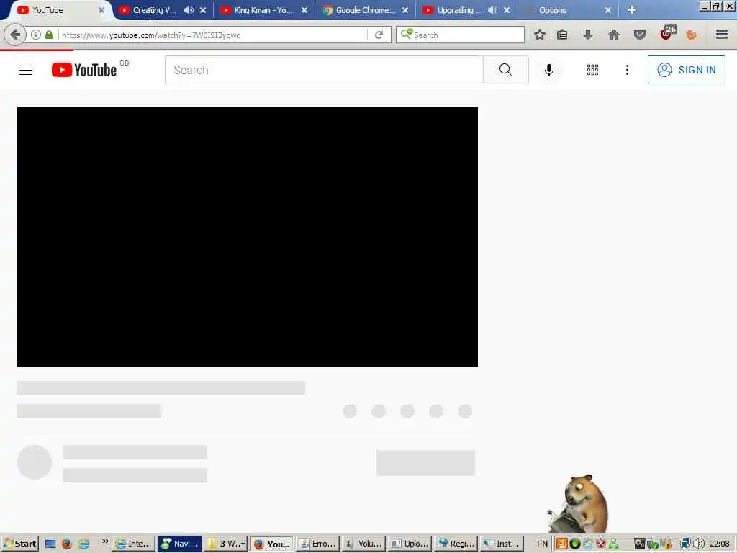Switch to the King Kman tab
Screen dimensions: 737x553
[263, 10]
